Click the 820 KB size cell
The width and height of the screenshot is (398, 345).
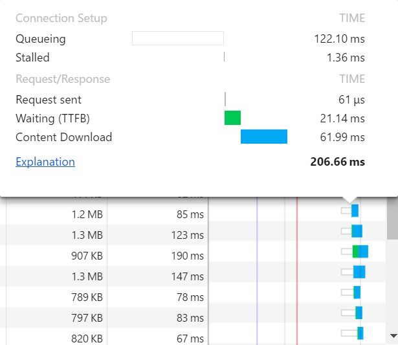(x=87, y=339)
